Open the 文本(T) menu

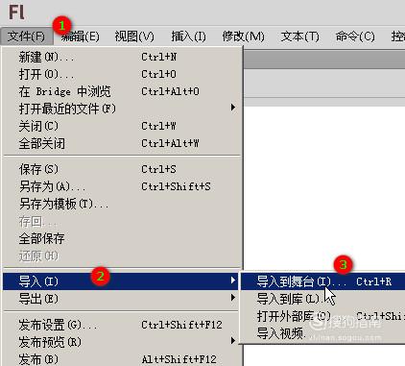click(299, 37)
